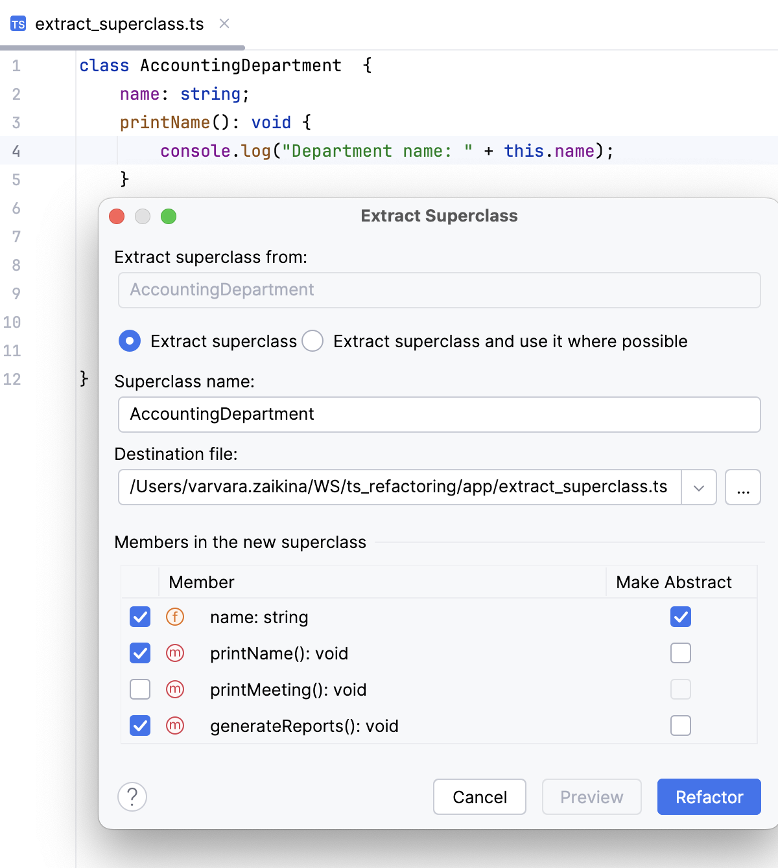
Task: Click the field icon beside name: string
Action: click(x=174, y=617)
